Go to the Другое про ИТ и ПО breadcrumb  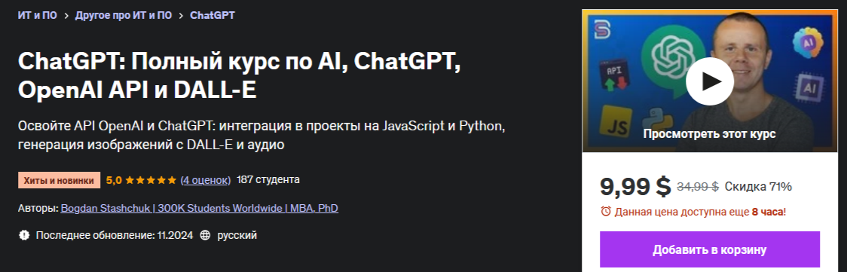click(123, 16)
